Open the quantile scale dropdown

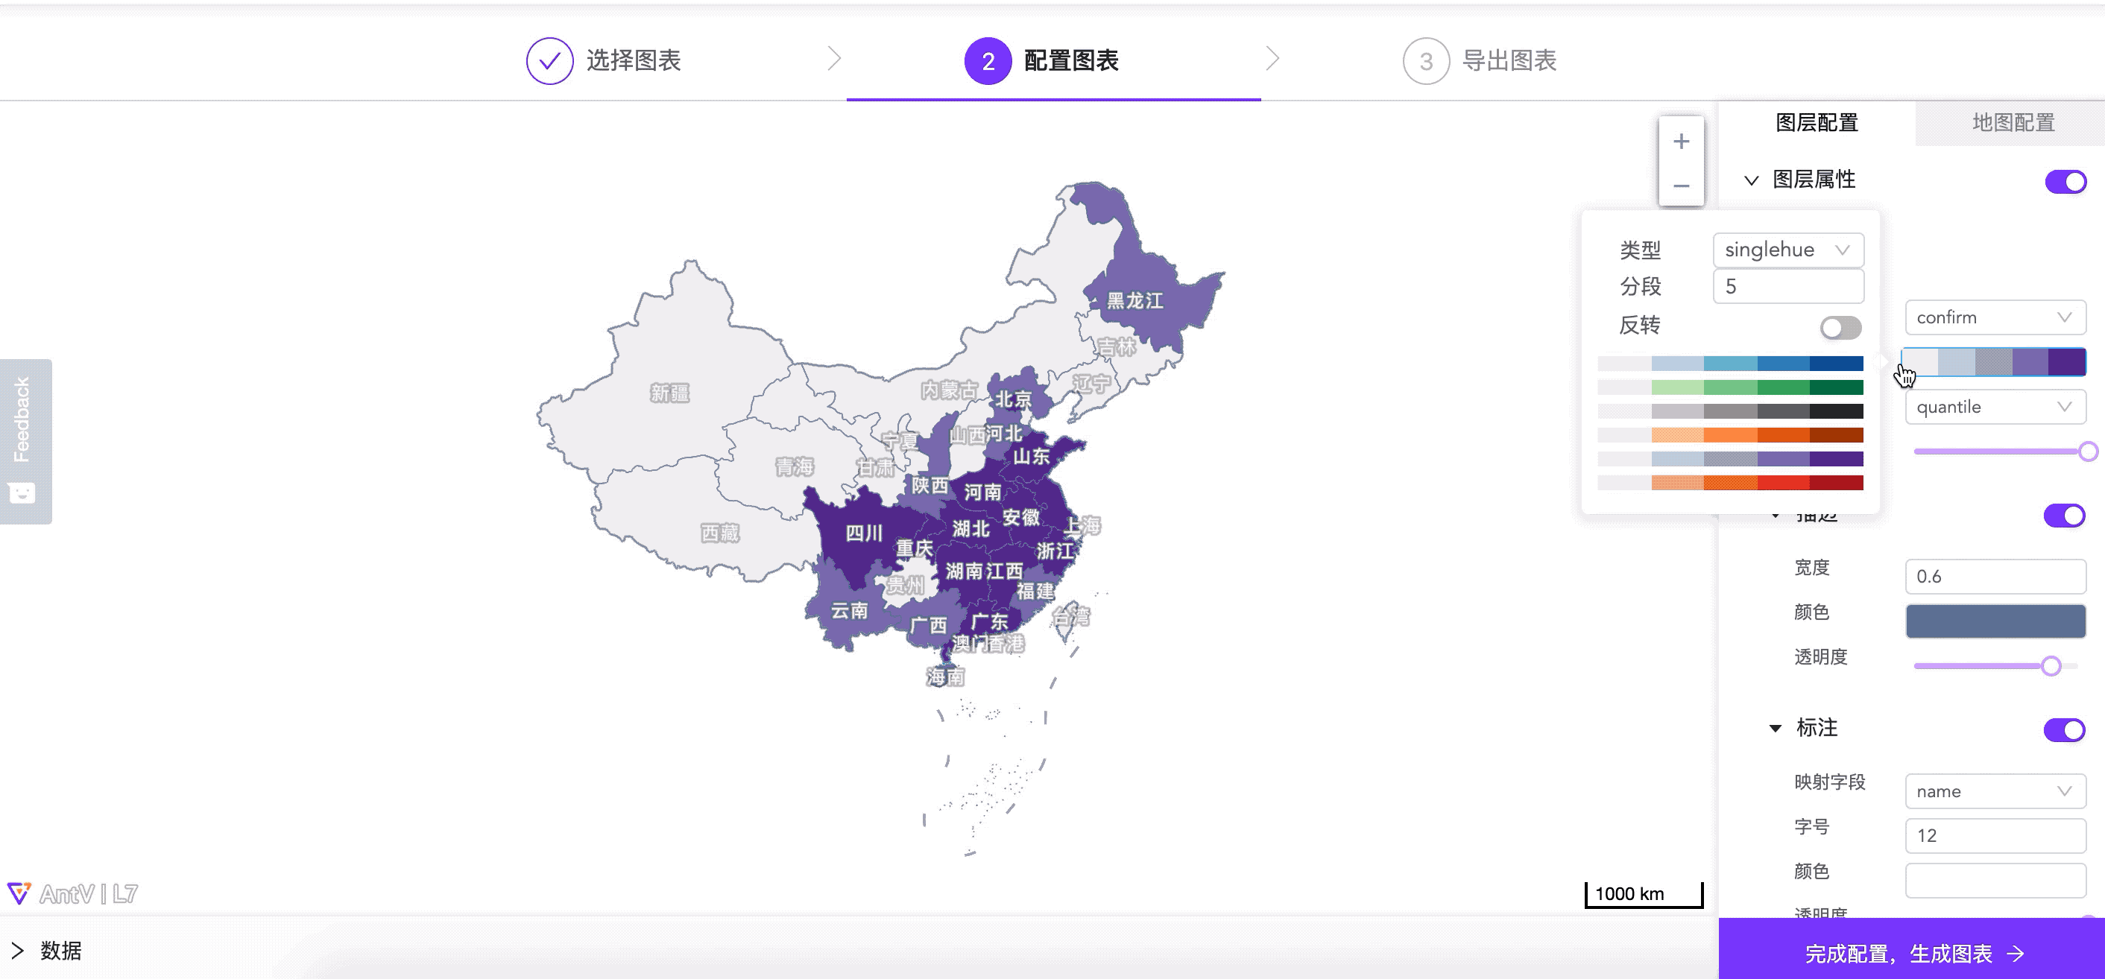pos(1994,407)
